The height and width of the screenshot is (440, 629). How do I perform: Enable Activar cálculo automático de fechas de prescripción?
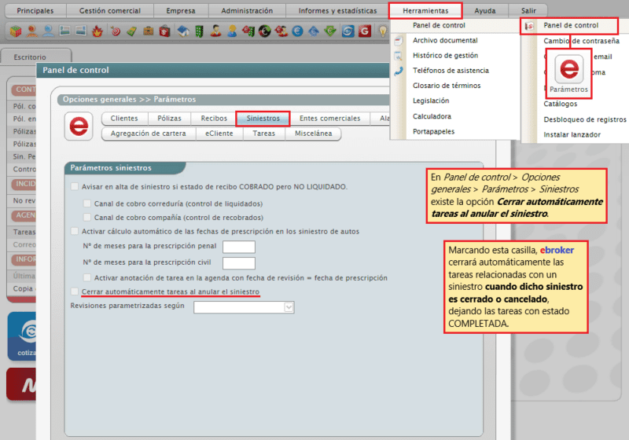tap(75, 231)
